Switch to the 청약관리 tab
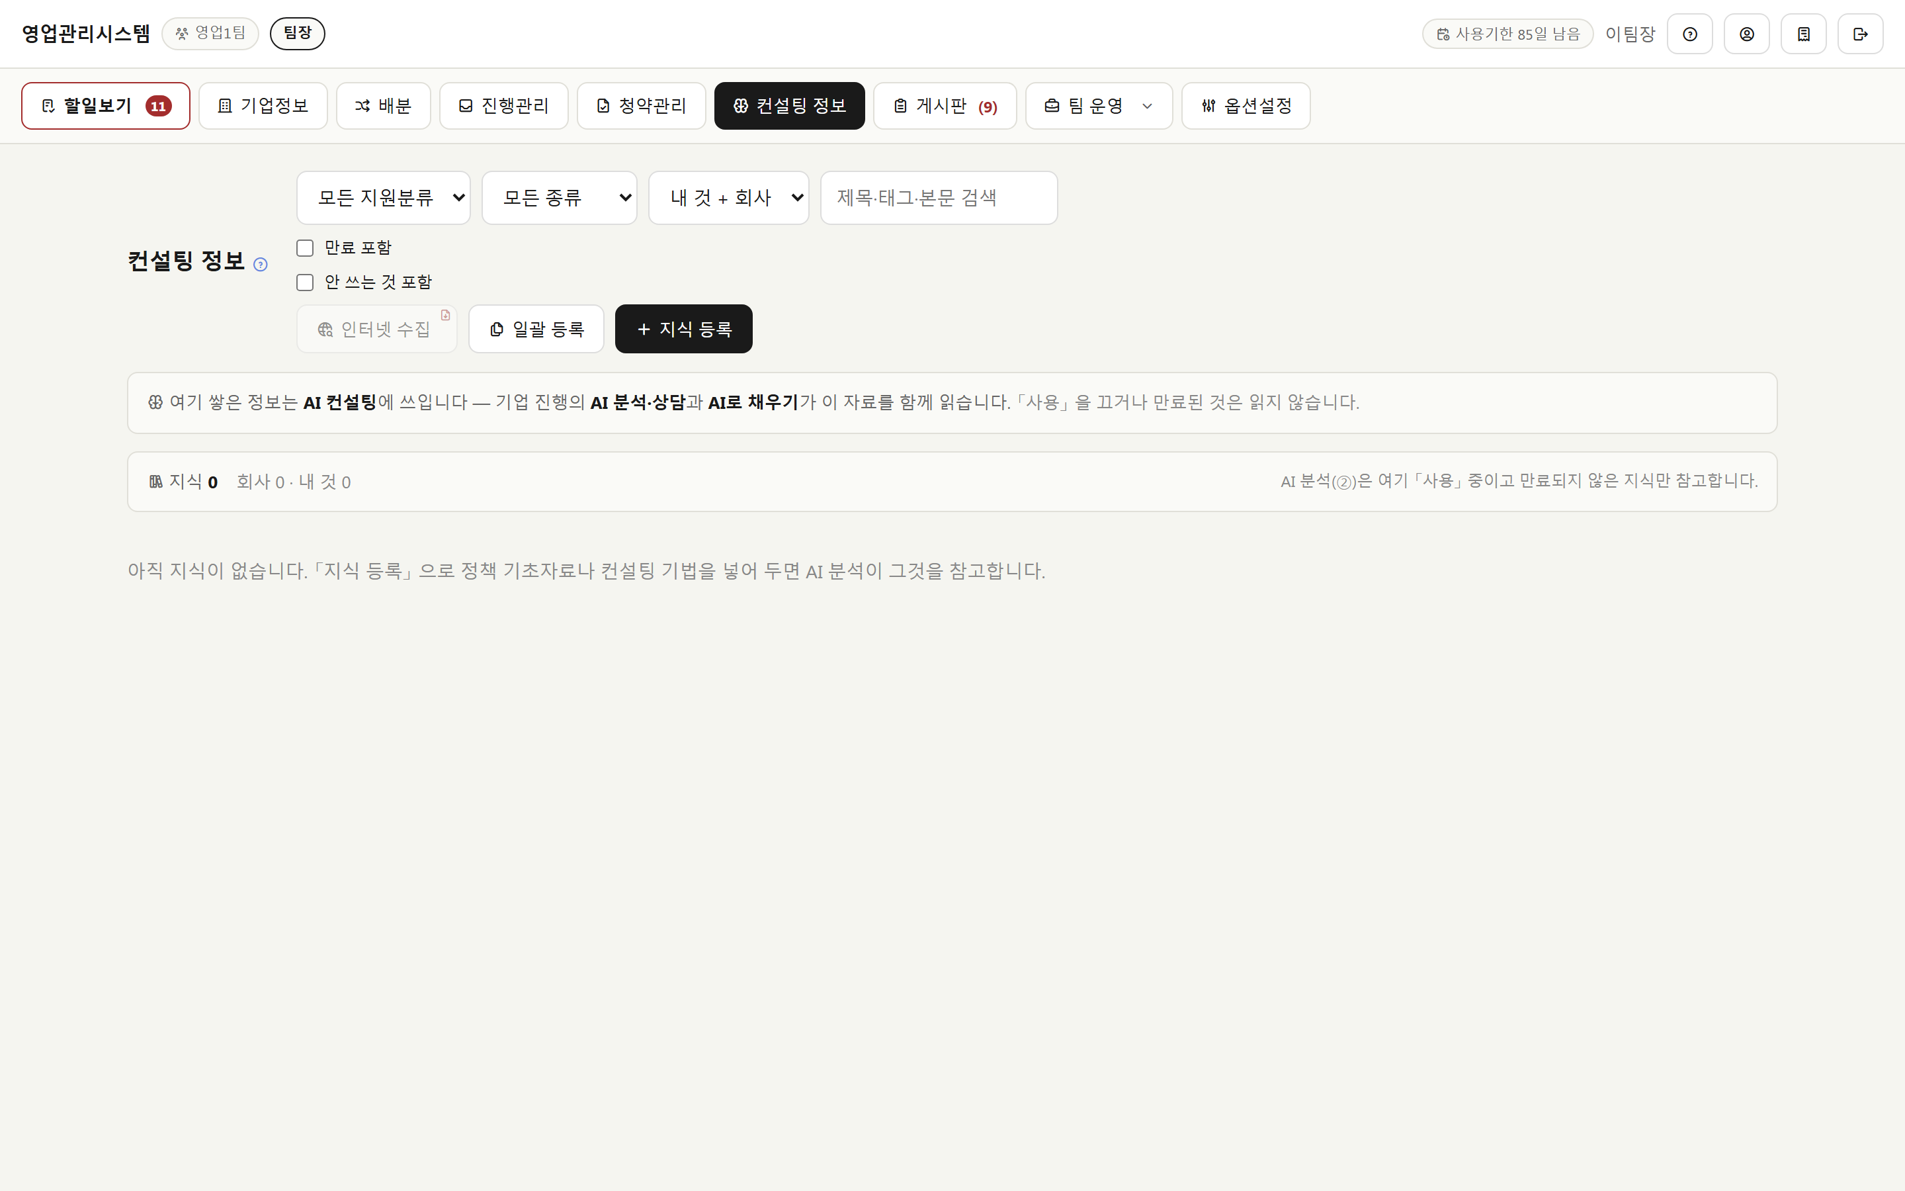The height and width of the screenshot is (1191, 1905). 642,106
